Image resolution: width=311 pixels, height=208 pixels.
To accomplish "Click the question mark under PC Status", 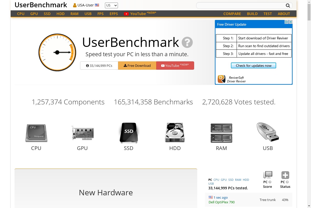I will pyautogui.click(x=287, y=182).
